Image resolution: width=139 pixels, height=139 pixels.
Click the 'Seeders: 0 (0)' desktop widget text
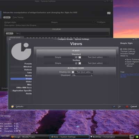[11, 124]
